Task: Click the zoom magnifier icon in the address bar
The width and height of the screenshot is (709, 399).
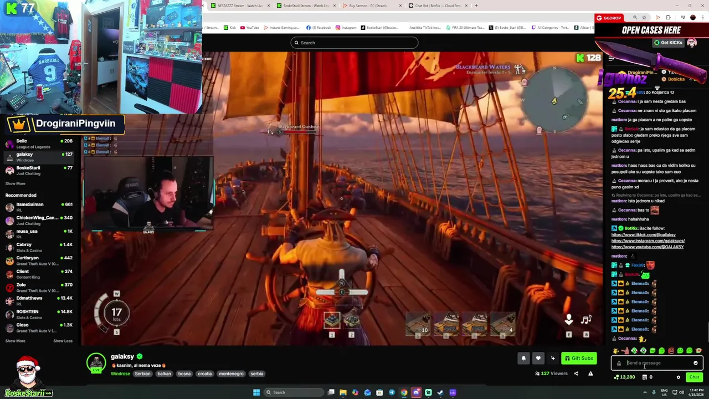Action: [635, 18]
